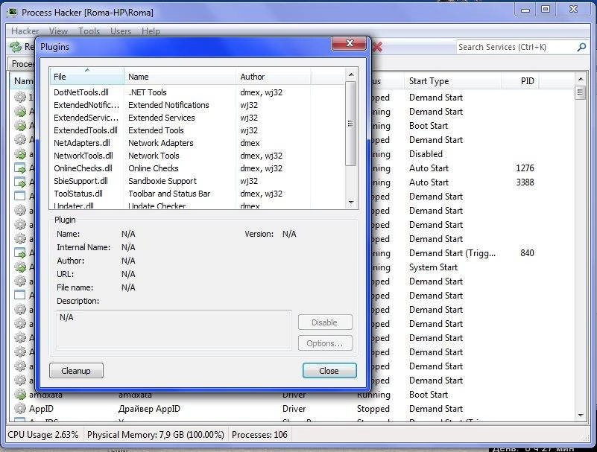Click the Sandboxie Support plugin name

point(162,181)
